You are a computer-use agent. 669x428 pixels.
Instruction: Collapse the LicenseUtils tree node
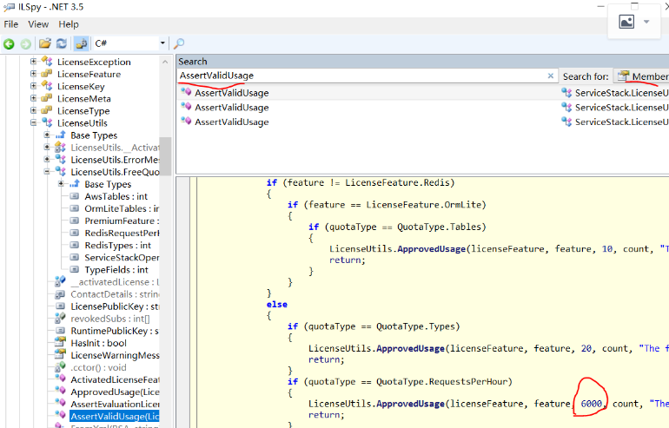(34, 123)
